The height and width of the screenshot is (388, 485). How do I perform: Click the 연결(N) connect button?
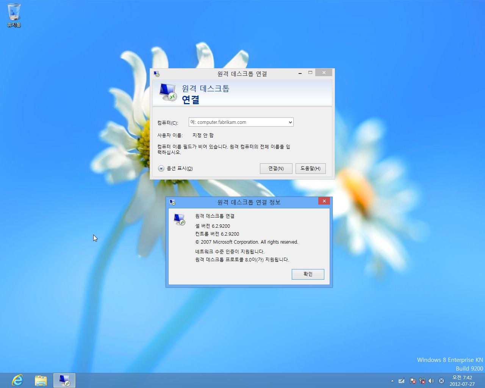pos(276,169)
